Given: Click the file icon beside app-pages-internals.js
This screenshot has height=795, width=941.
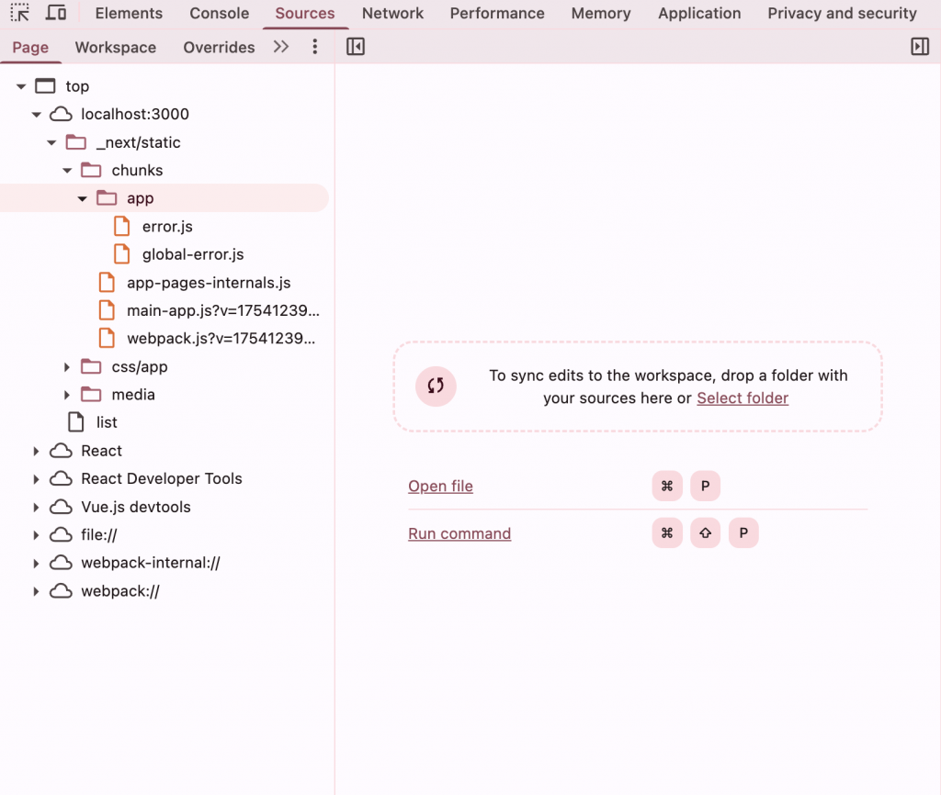Looking at the screenshot, I should click(x=107, y=283).
